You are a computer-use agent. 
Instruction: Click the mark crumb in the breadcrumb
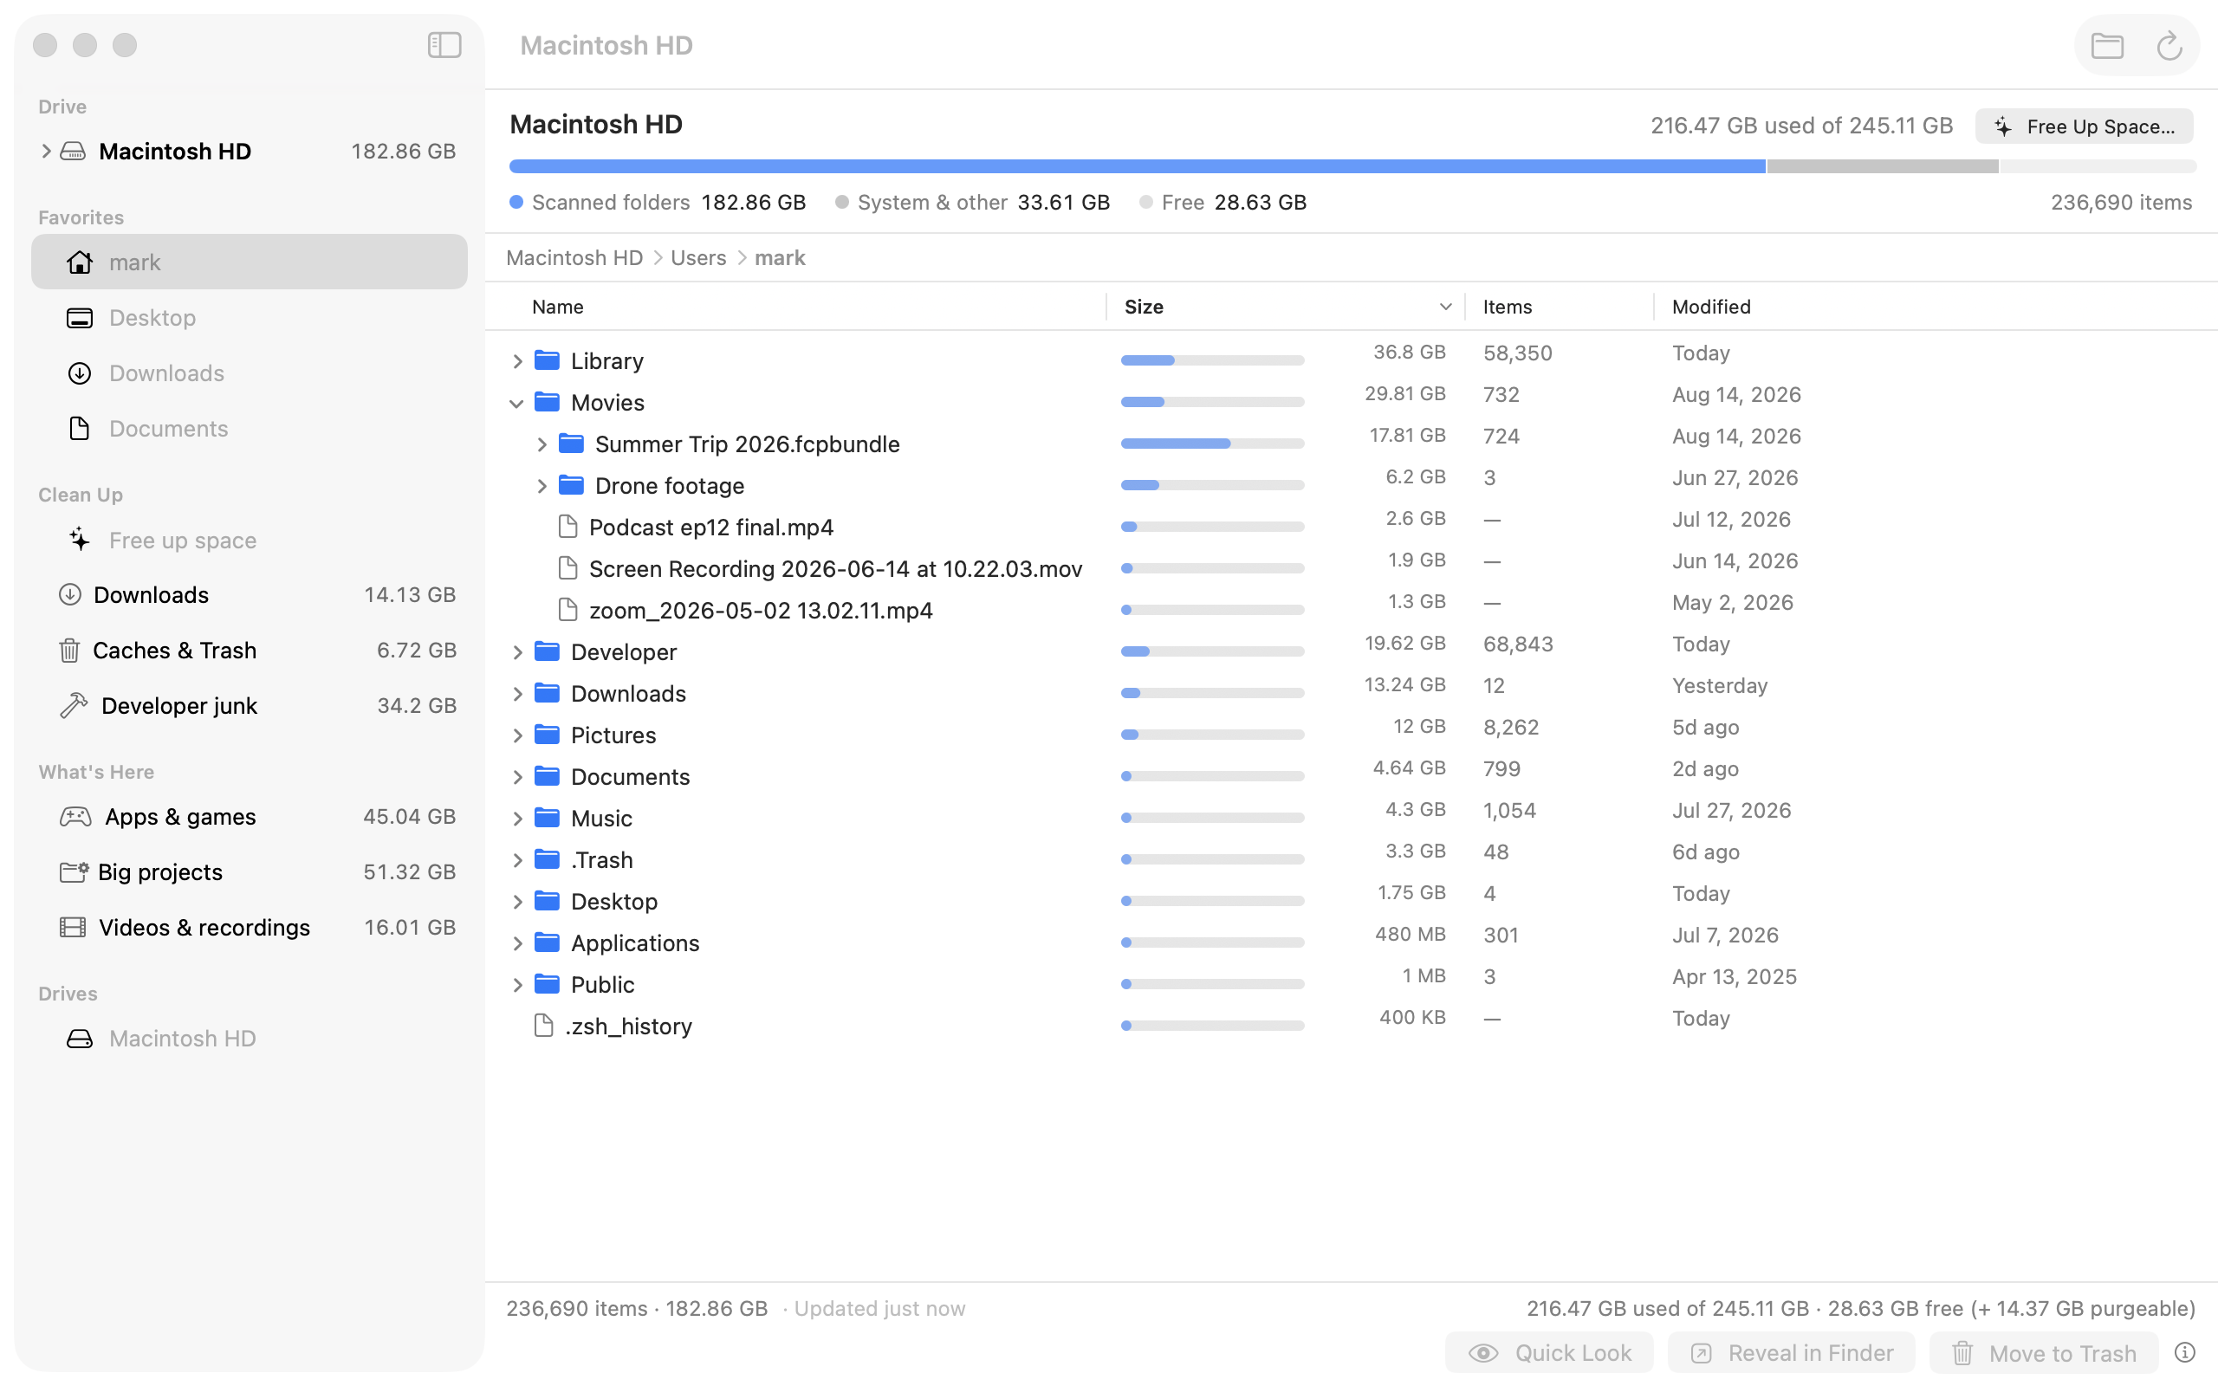[780, 257]
